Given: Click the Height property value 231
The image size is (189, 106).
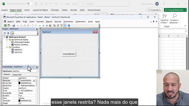Looking at the screenshot, I should pyautogui.click(x=27, y=103).
